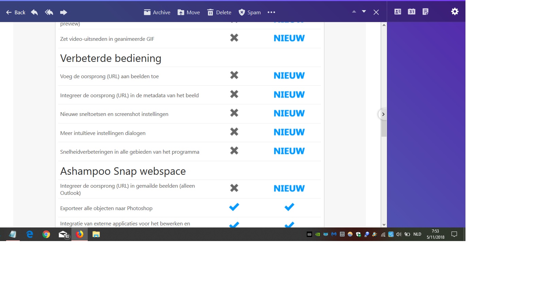Expand the right side panel chevron

click(x=383, y=114)
